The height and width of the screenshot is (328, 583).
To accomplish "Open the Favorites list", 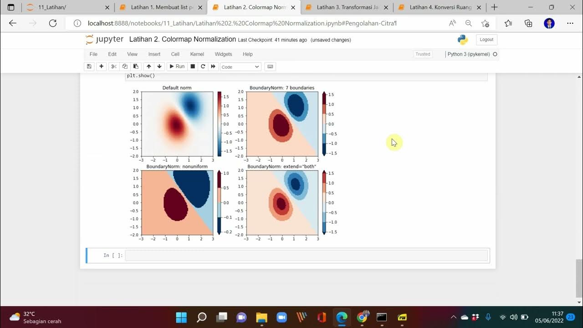I will point(508,23).
